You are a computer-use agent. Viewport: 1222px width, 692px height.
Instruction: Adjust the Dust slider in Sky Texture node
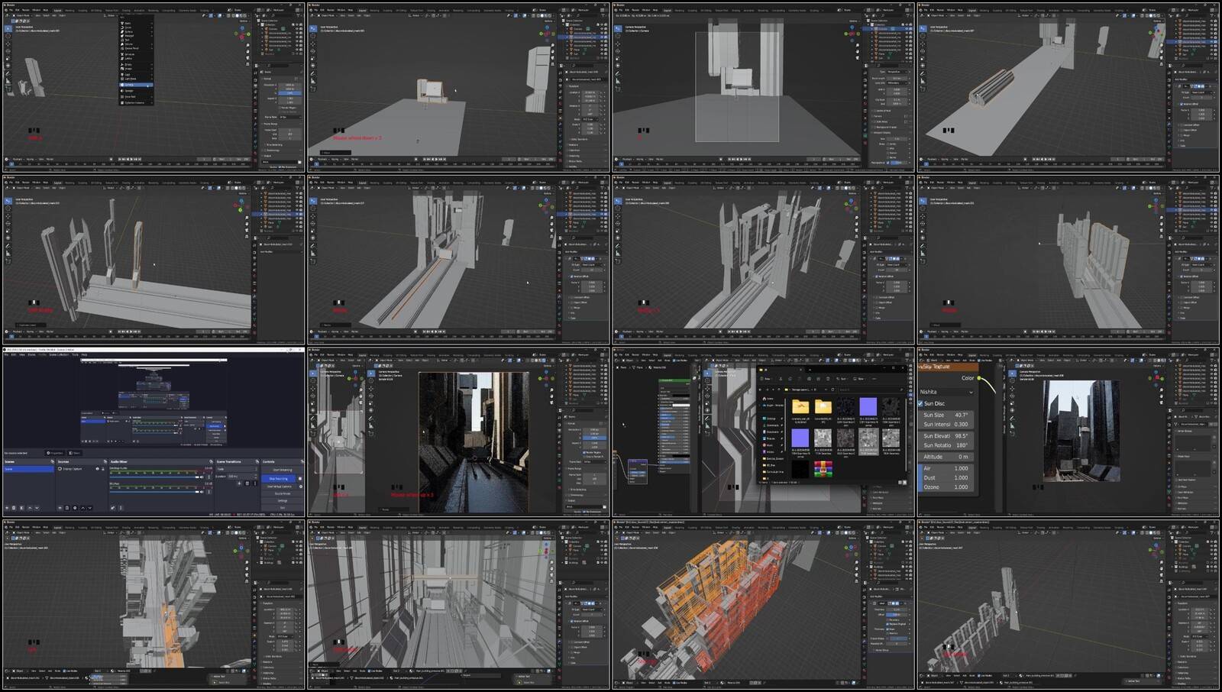(946, 477)
